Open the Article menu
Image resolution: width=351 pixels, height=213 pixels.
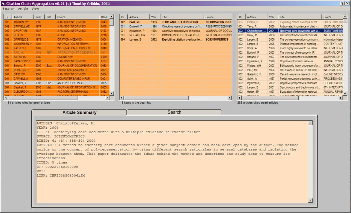(x=23, y=9)
